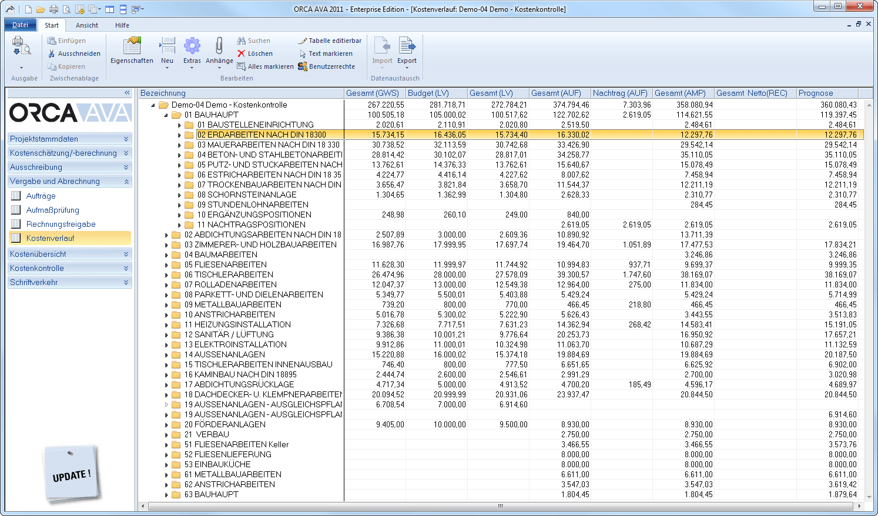Switch to horizontal split window layout

(x=123, y=9)
